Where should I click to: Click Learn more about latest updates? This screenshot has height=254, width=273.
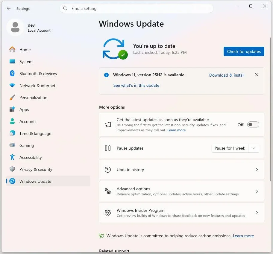point(176,130)
